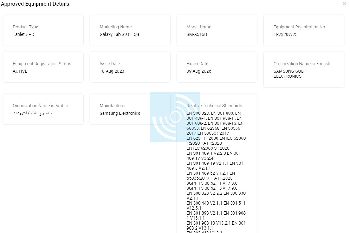Close the Approved Equipment Details dialog
This screenshot has height=233, width=350.
(344, 4)
